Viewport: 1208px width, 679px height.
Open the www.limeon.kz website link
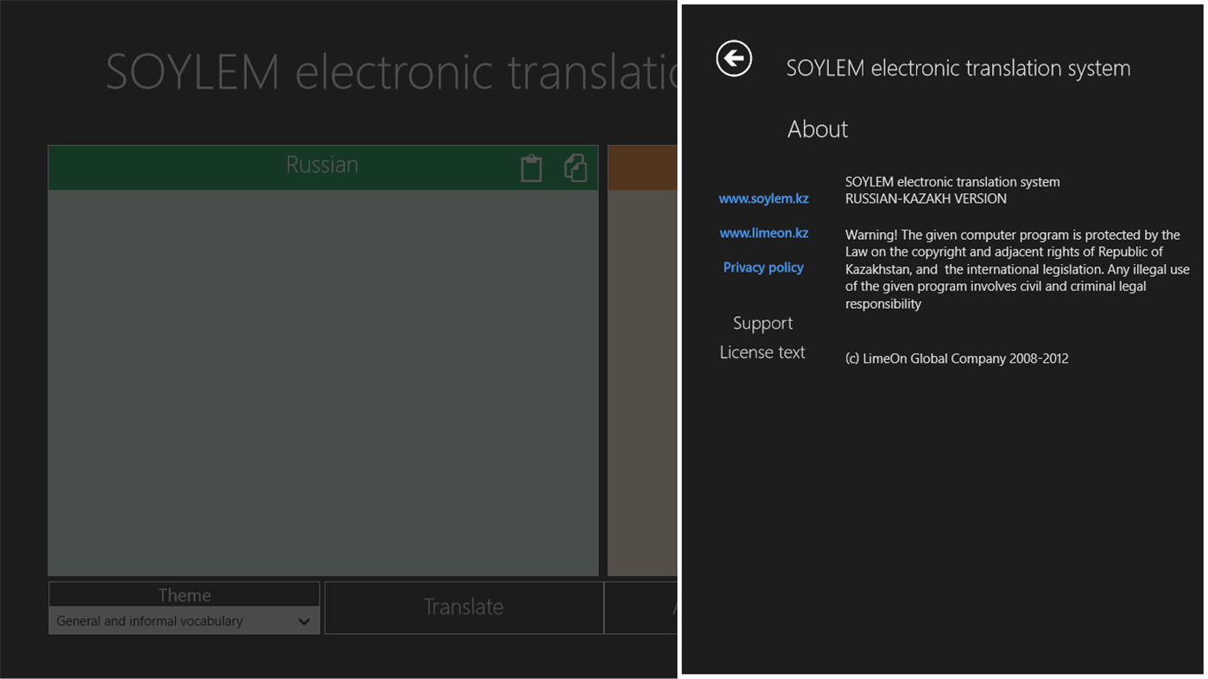click(763, 232)
